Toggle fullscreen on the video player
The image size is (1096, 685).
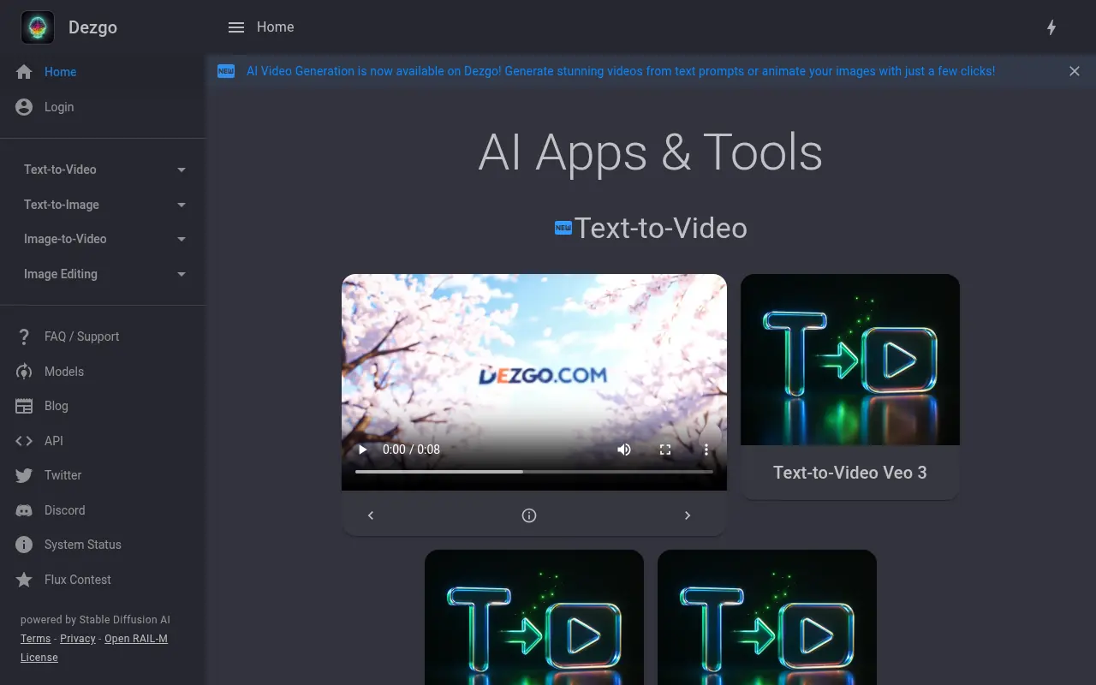point(665,449)
